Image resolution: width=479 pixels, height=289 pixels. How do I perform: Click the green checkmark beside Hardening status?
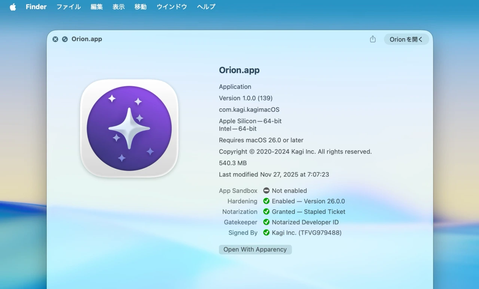tap(266, 201)
